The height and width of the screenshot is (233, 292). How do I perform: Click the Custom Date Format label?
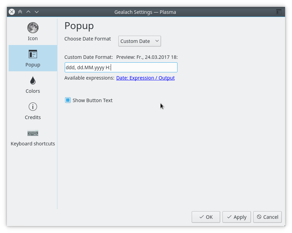tap(89, 57)
